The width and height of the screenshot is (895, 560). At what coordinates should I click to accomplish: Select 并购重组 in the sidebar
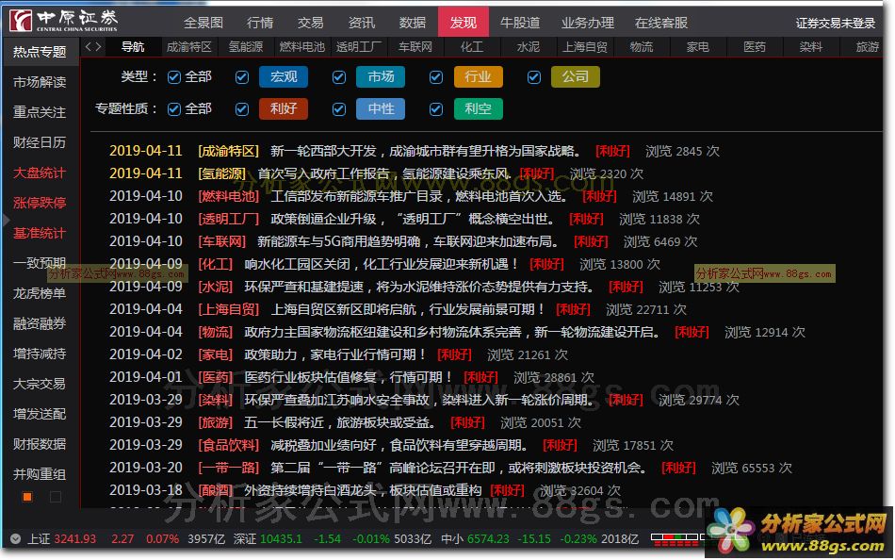[x=40, y=474]
